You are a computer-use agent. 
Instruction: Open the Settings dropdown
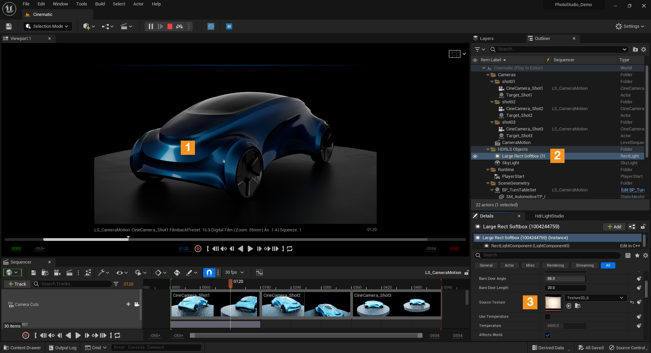click(x=630, y=26)
